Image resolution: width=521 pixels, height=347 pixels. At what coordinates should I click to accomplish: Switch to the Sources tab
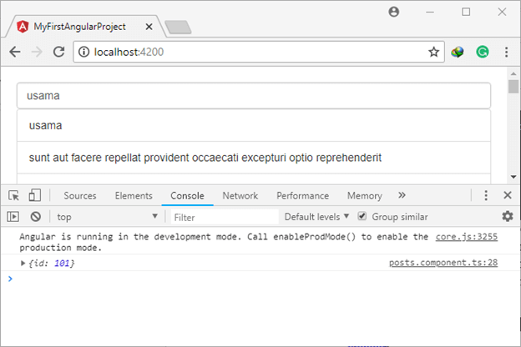[x=80, y=195]
